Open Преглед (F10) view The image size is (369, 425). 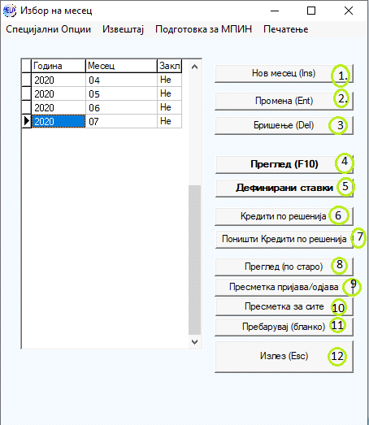click(284, 164)
